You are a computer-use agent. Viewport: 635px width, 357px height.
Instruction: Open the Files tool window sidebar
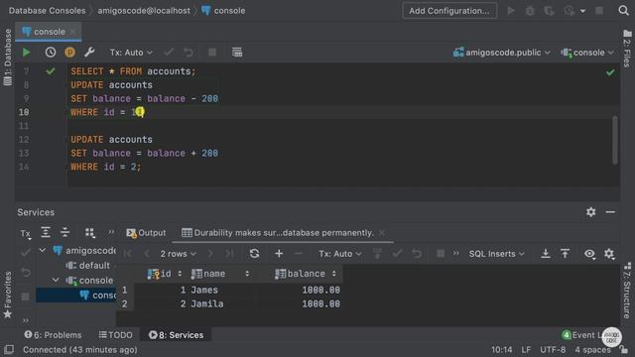[627, 49]
